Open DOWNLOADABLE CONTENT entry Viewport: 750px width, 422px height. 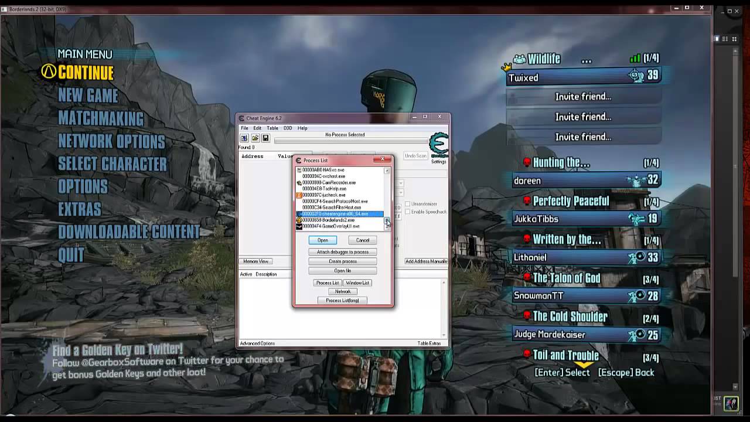tap(129, 232)
